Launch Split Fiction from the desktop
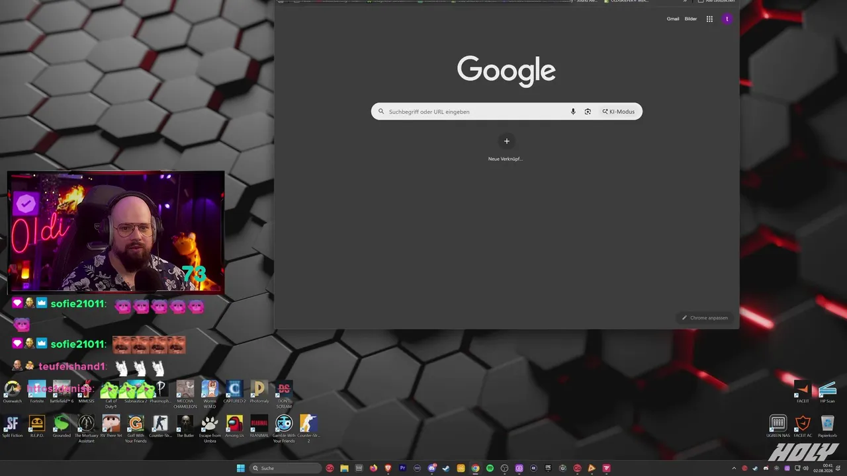Image resolution: width=847 pixels, height=476 pixels. (13, 426)
